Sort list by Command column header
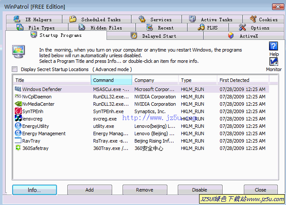The width and height of the screenshot is (286, 205). pyautogui.click(x=111, y=80)
